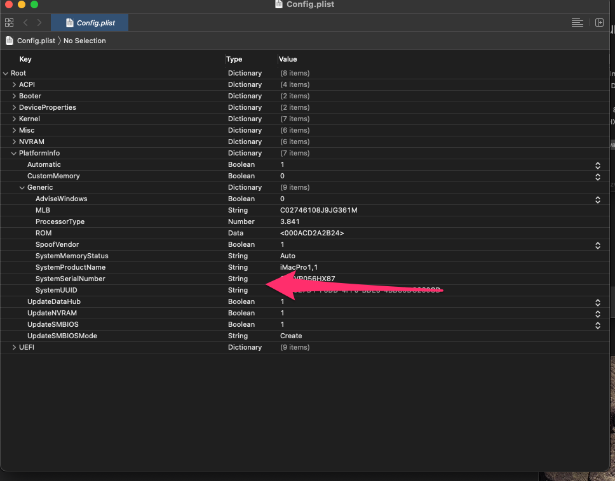Expand the Misc dictionary
The width and height of the screenshot is (615, 481).
click(14, 130)
